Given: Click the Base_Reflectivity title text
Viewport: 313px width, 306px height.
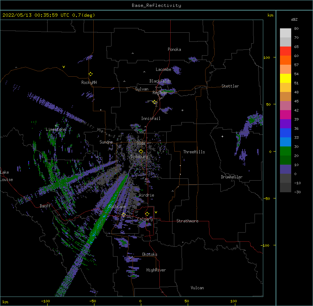Looking at the screenshot, I should point(156,5).
